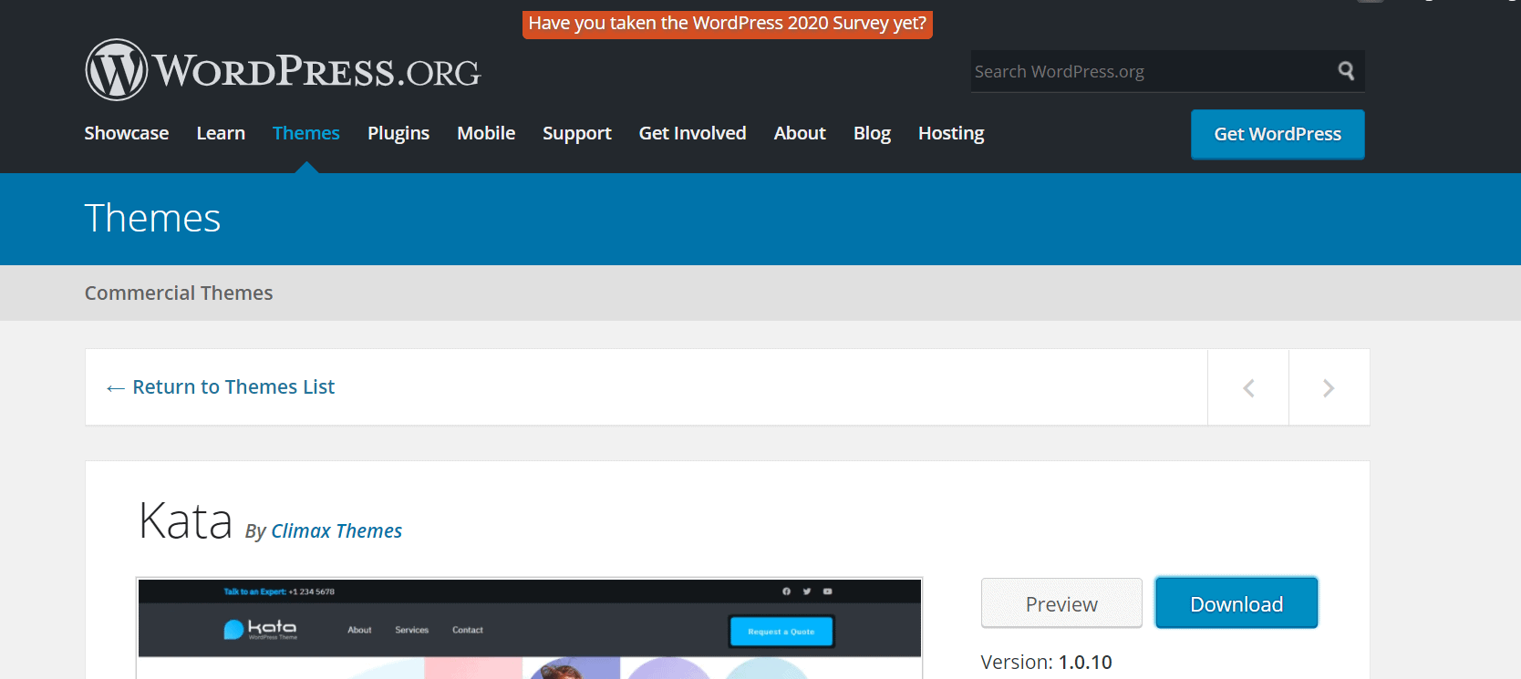The height and width of the screenshot is (679, 1521).
Task: Open the Get Involved menu item
Action: (693, 133)
